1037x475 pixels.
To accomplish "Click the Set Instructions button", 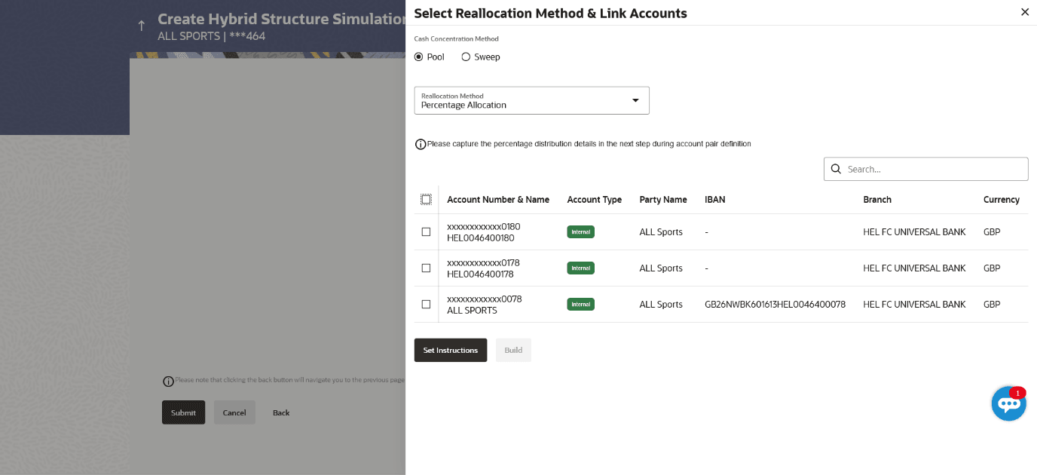I will click(451, 350).
